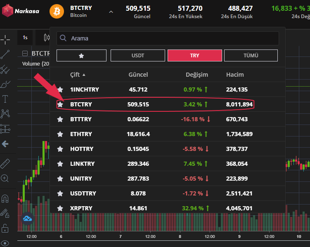Click the 488,427 24s En Düşük value
This screenshot has width=310, height=247.
click(x=240, y=8)
